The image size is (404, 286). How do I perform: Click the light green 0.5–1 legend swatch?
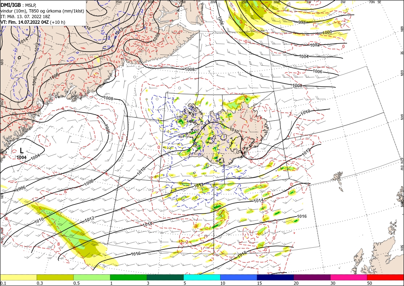click(x=92, y=277)
